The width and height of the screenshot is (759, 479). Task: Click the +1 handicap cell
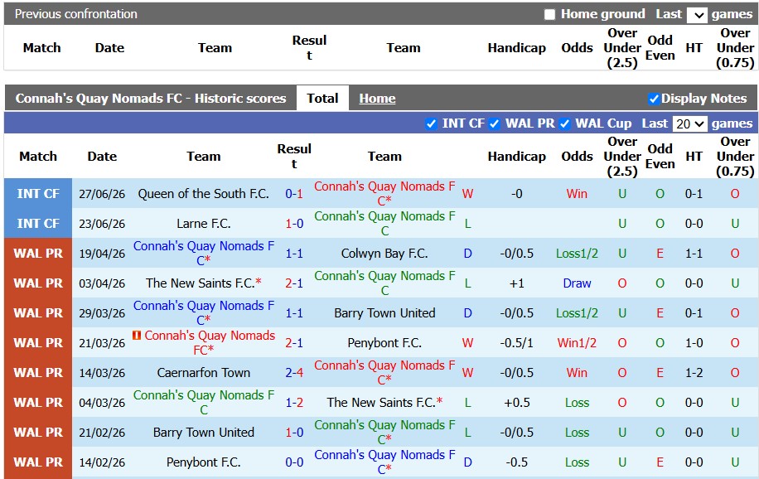coord(516,283)
